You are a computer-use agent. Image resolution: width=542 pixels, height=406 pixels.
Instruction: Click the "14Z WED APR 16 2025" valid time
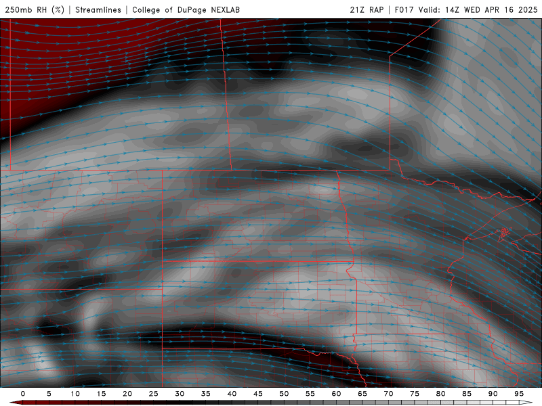[x=491, y=9]
